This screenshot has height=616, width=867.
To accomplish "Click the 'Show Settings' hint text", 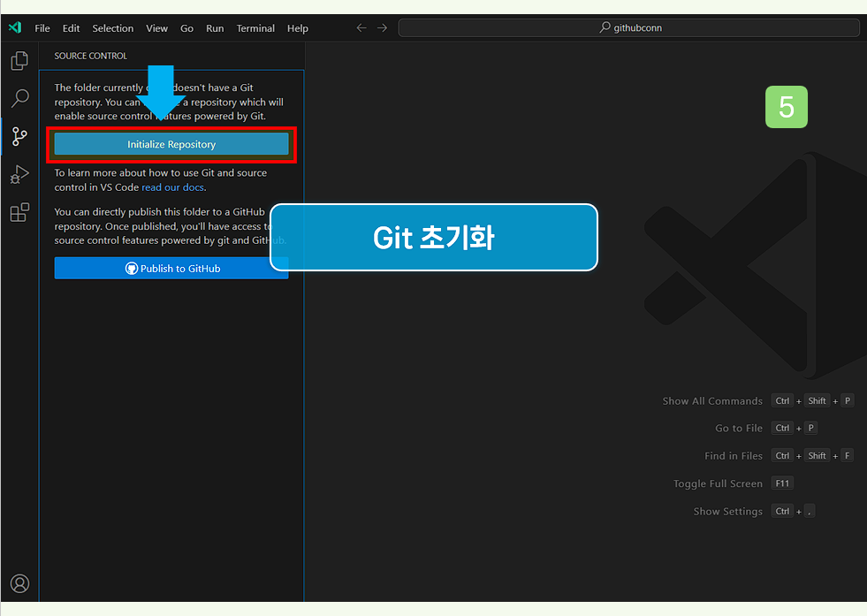I will click(x=727, y=512).
